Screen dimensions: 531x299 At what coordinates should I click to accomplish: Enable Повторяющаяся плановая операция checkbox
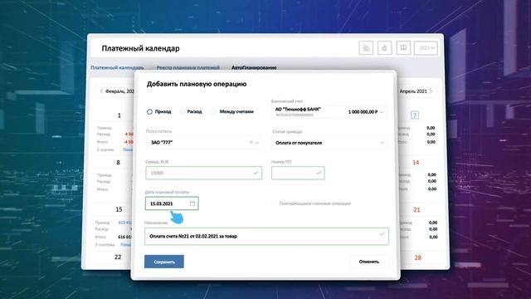tap(274, 203)
